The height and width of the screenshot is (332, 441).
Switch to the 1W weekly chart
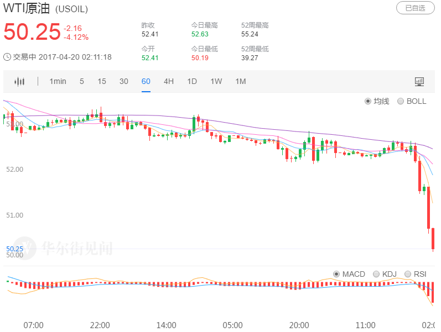216,82
